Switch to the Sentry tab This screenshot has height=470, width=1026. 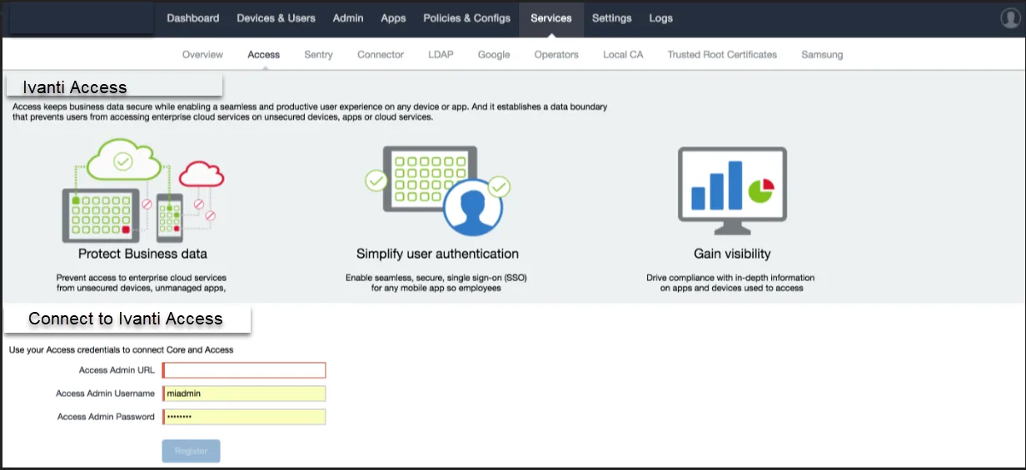(318, 55)
